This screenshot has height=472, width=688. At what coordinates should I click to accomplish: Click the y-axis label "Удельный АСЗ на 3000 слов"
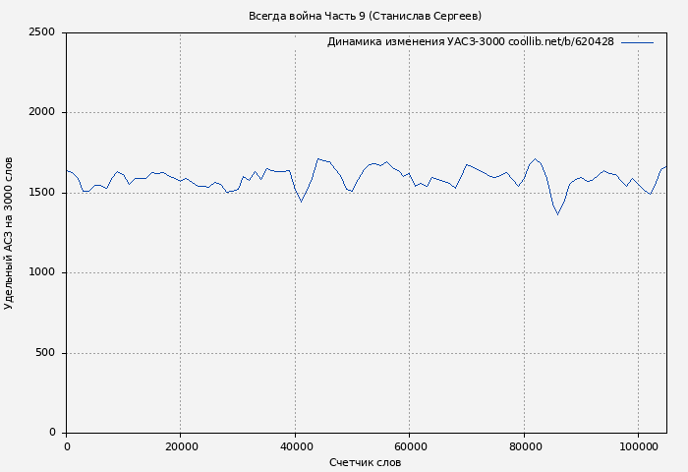pos(10,233)
